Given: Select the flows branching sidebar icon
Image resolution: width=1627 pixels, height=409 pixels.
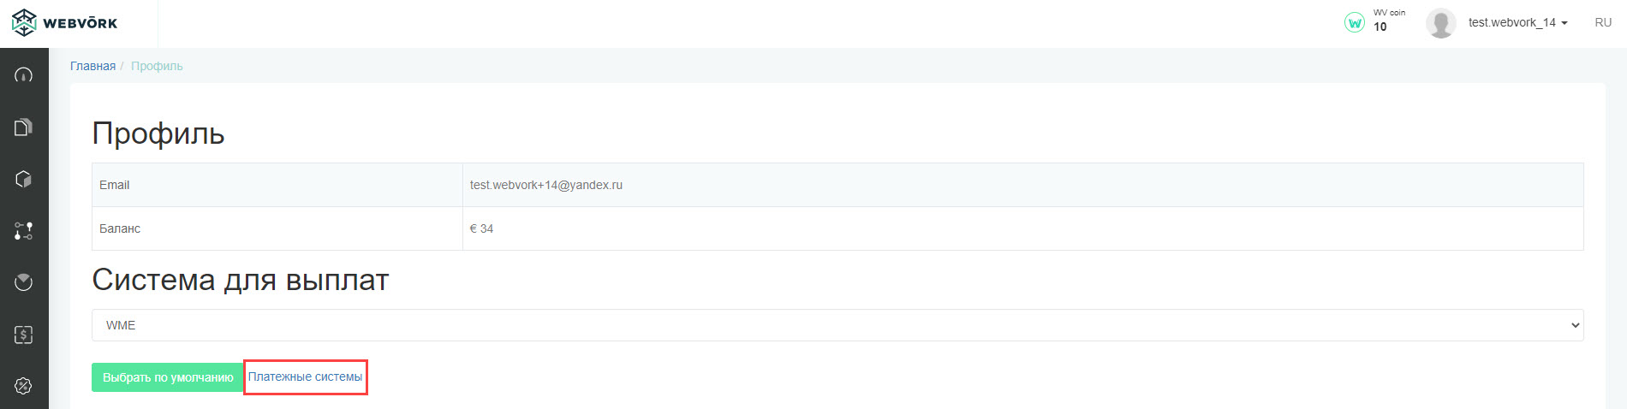Looking at the screenshot, I should pos(24,231).
